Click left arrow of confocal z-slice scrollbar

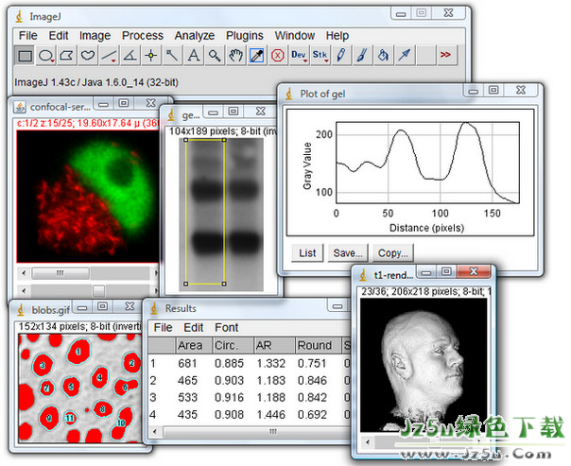coord(24,290)
